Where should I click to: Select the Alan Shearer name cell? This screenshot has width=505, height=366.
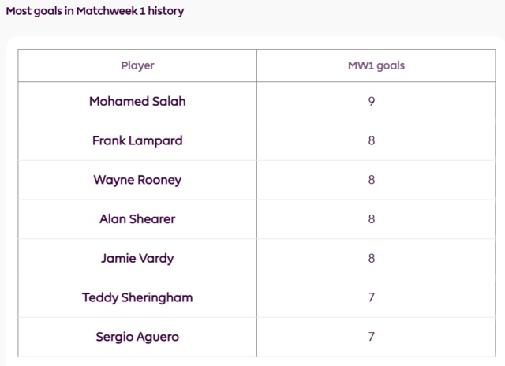tap(137, 219)
